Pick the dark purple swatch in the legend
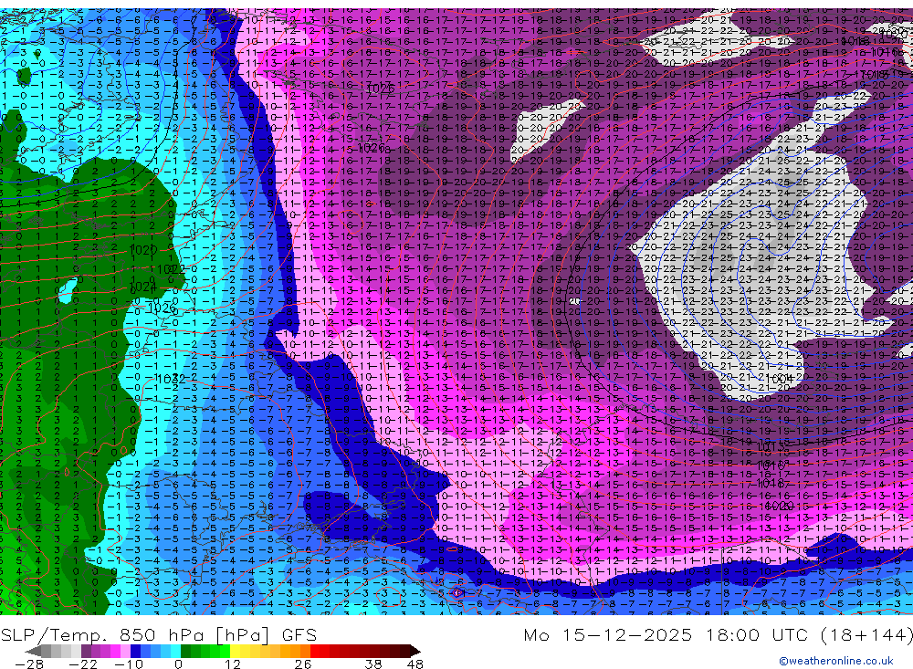 click(x=86, y=651)
